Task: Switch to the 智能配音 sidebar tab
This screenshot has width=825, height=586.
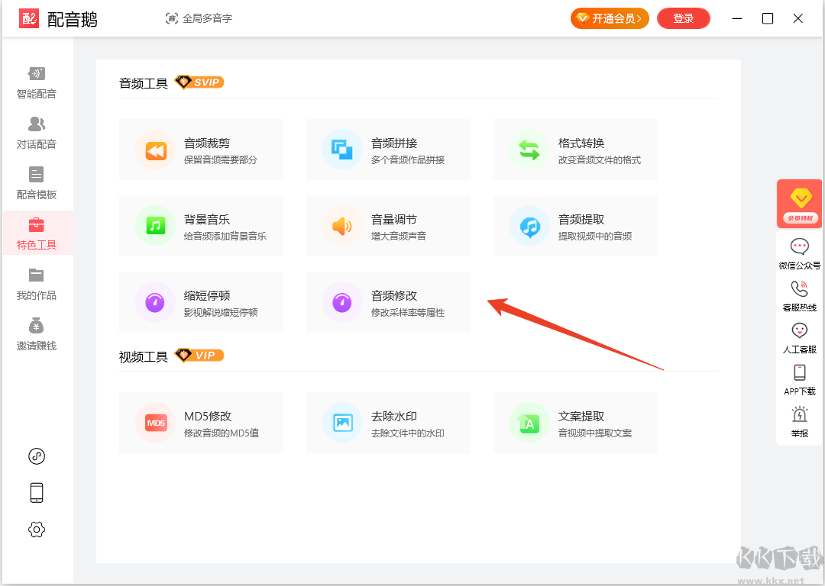Action: [x=37, y=83]
